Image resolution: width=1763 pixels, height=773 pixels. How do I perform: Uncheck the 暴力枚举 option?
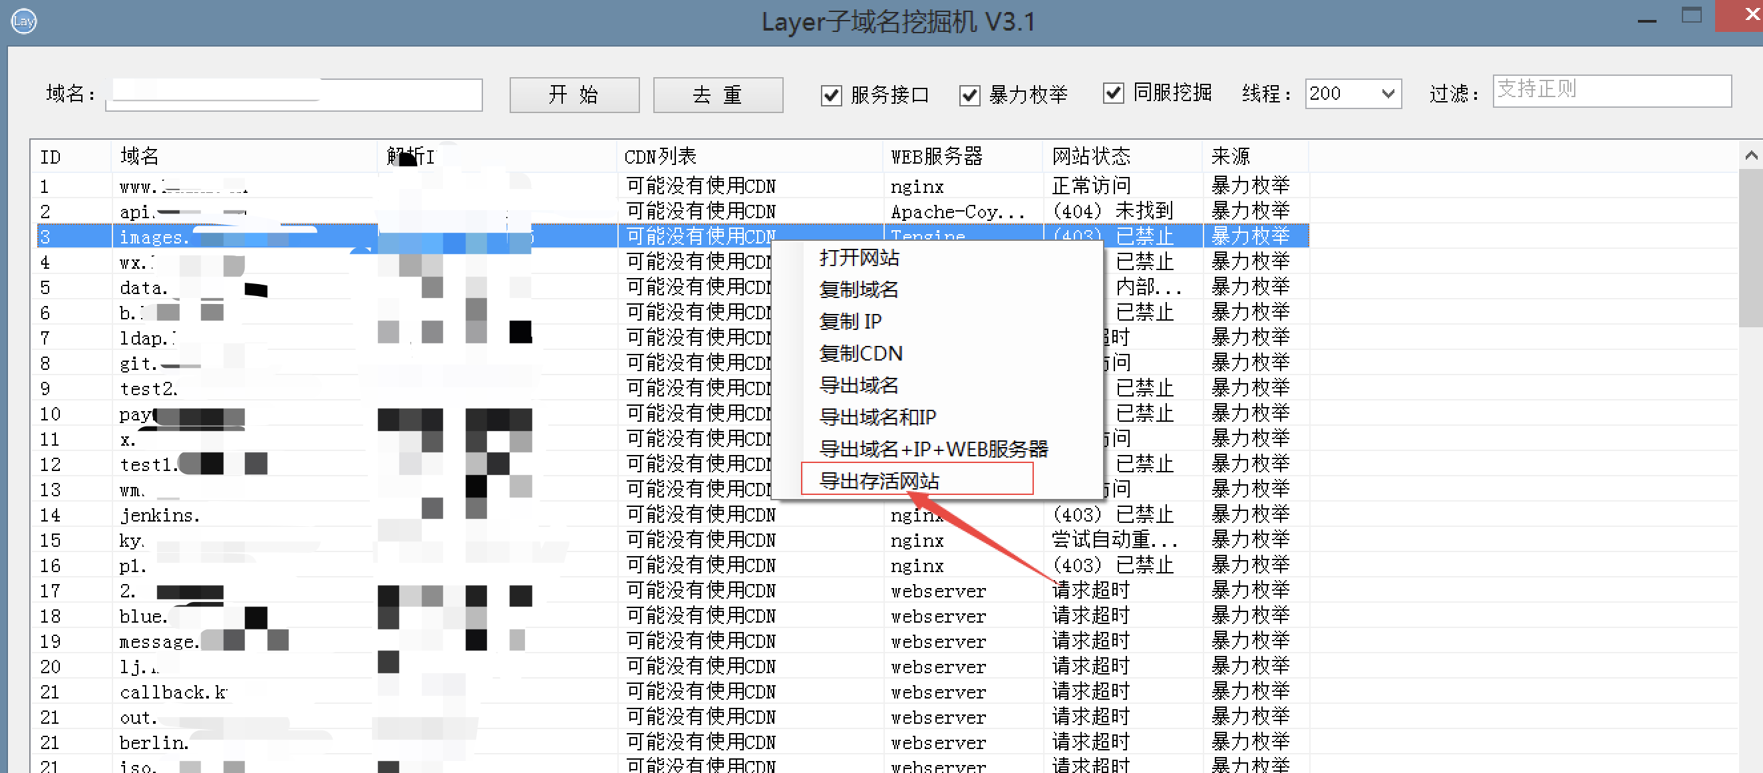click(969, 95)
